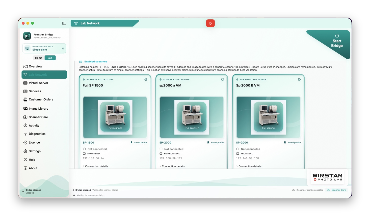Click the Image Library icon

click(25, 109)
